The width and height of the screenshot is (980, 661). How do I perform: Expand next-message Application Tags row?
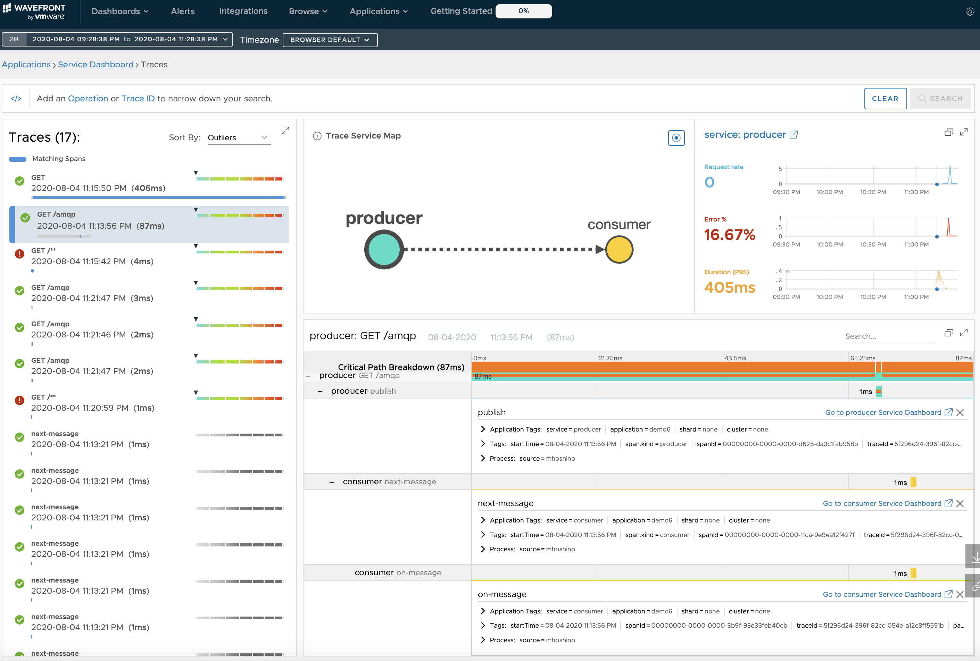click(x=483, y=520)
